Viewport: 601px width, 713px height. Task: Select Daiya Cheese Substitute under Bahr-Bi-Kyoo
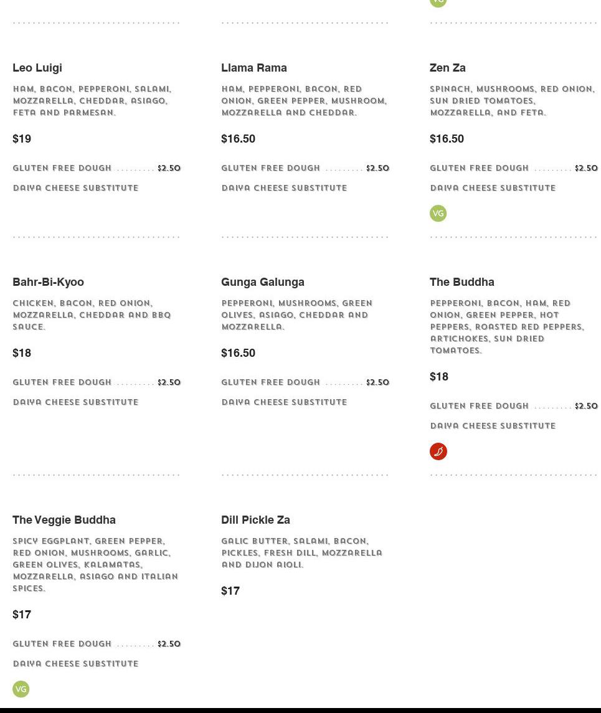[75, 402]
